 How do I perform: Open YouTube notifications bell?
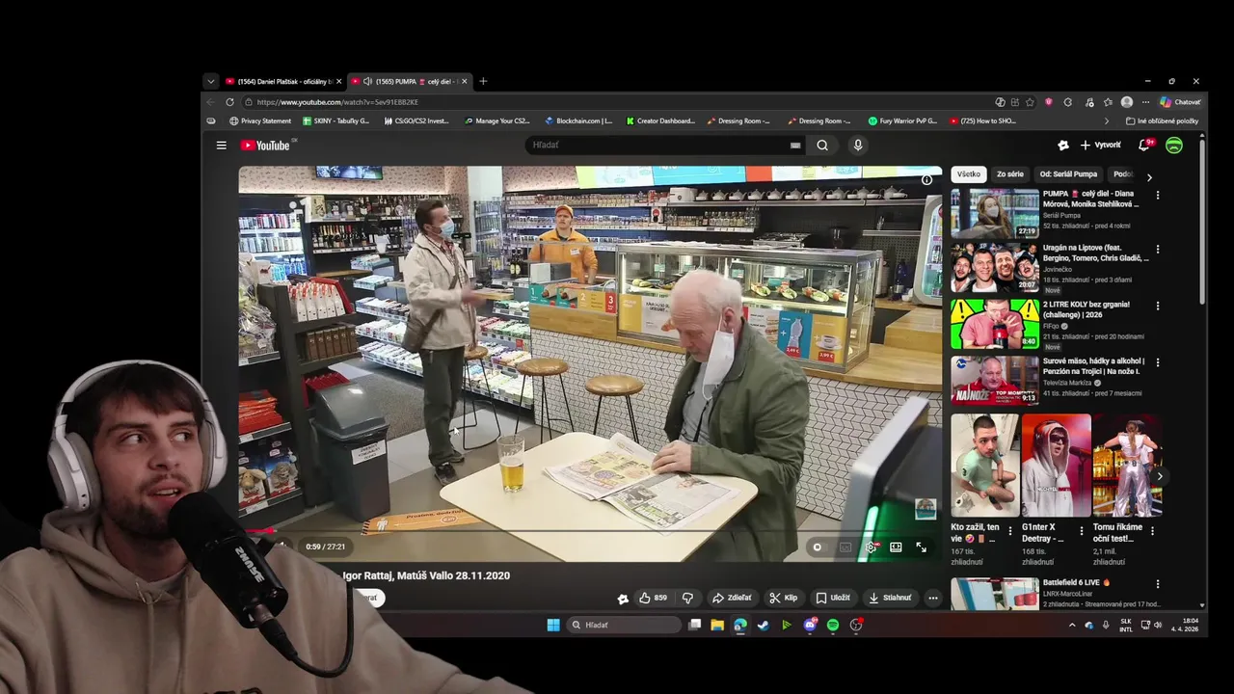[x=1144, y=146]
